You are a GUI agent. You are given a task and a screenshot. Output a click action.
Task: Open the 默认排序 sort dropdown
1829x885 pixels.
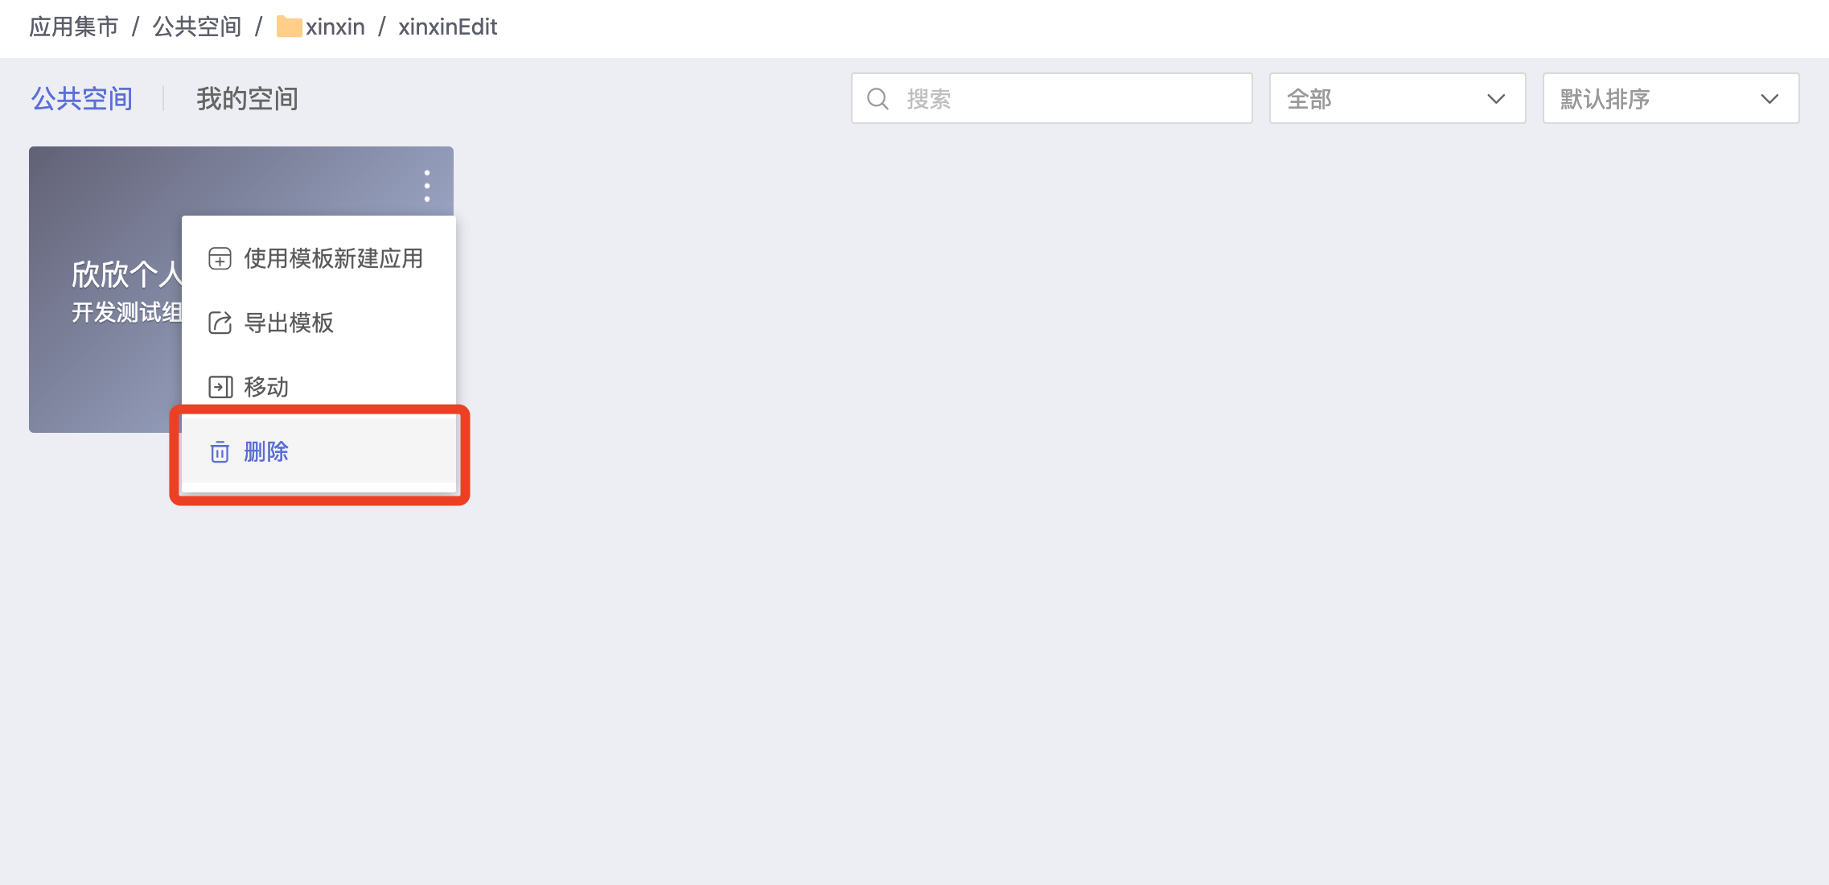[1671, 98]
